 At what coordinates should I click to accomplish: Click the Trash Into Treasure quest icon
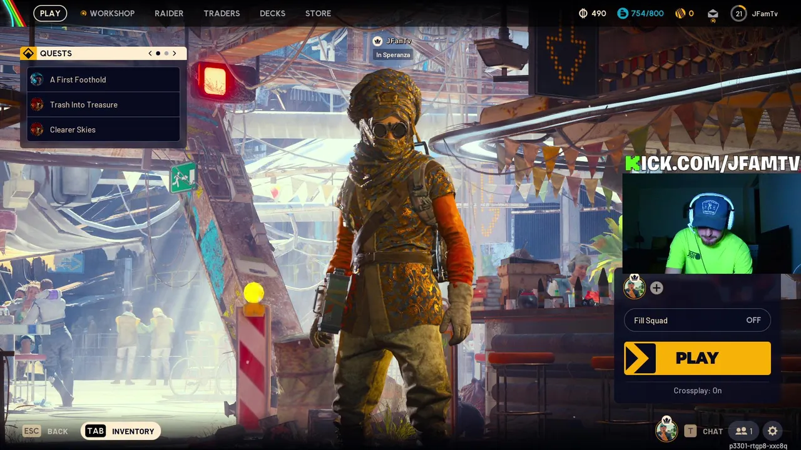[37, 104]
